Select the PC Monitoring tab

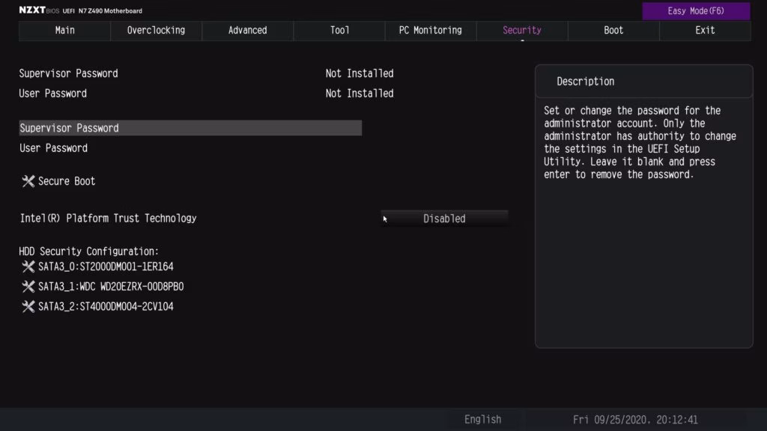tap(431, 30)
